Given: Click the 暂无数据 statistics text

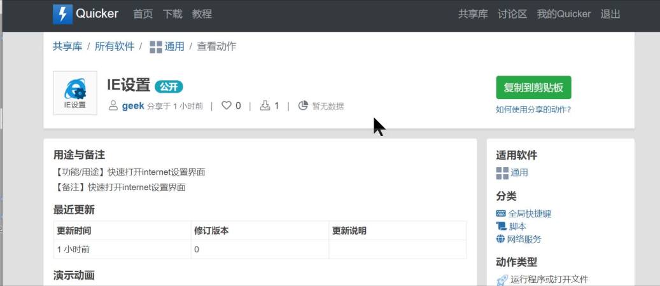Looking at the screenshot, I should [x=328, y=106].
